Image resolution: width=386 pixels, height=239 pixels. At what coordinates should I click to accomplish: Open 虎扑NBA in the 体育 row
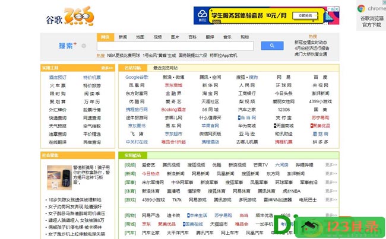pos(292,191)
